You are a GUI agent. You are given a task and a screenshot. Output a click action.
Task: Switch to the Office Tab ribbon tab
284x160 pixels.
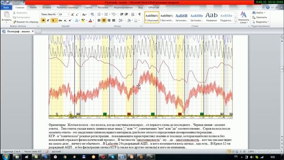point(154,8)
